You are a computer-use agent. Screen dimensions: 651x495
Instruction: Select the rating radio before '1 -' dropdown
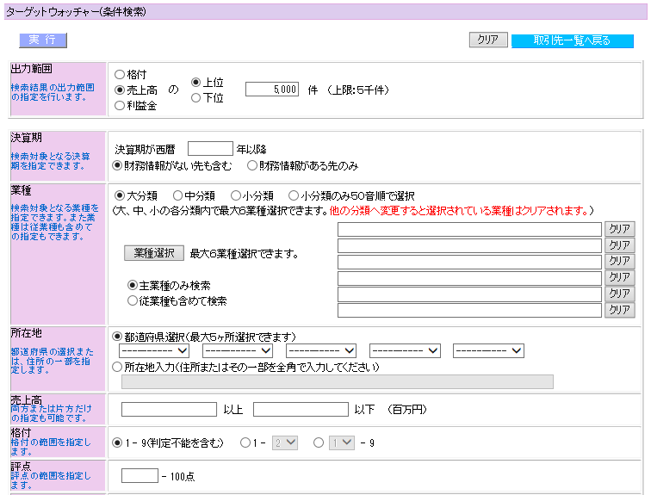pos(245,442)
